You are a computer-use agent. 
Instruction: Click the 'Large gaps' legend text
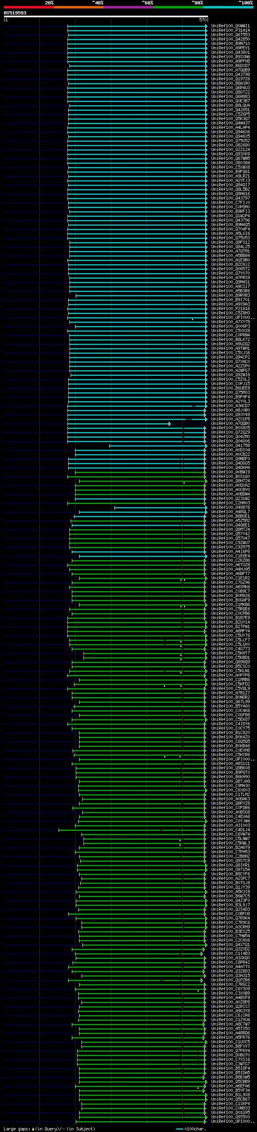click(17, 1129)
